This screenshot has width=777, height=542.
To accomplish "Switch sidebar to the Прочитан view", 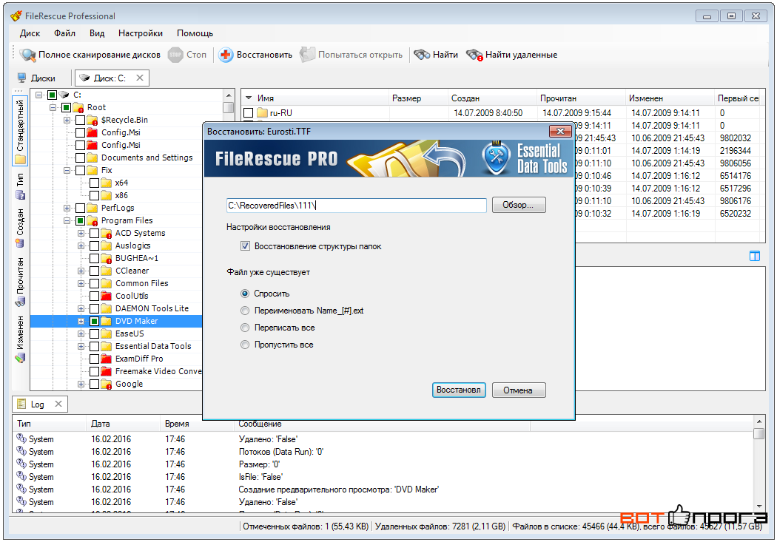I will click(20, 282).
